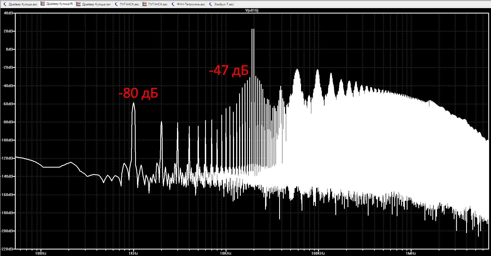Open the ЛУГАНСК.asc tab with schematic icon

click(127, 4)
